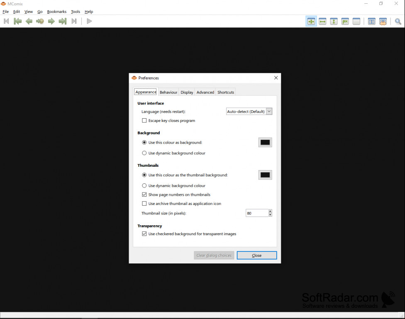Select fit width mode icon

coord(322,22)
